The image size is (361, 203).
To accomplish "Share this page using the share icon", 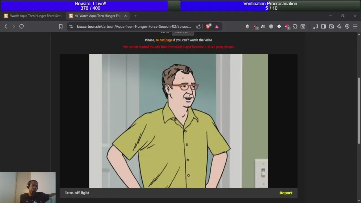I will click(198, 27).
